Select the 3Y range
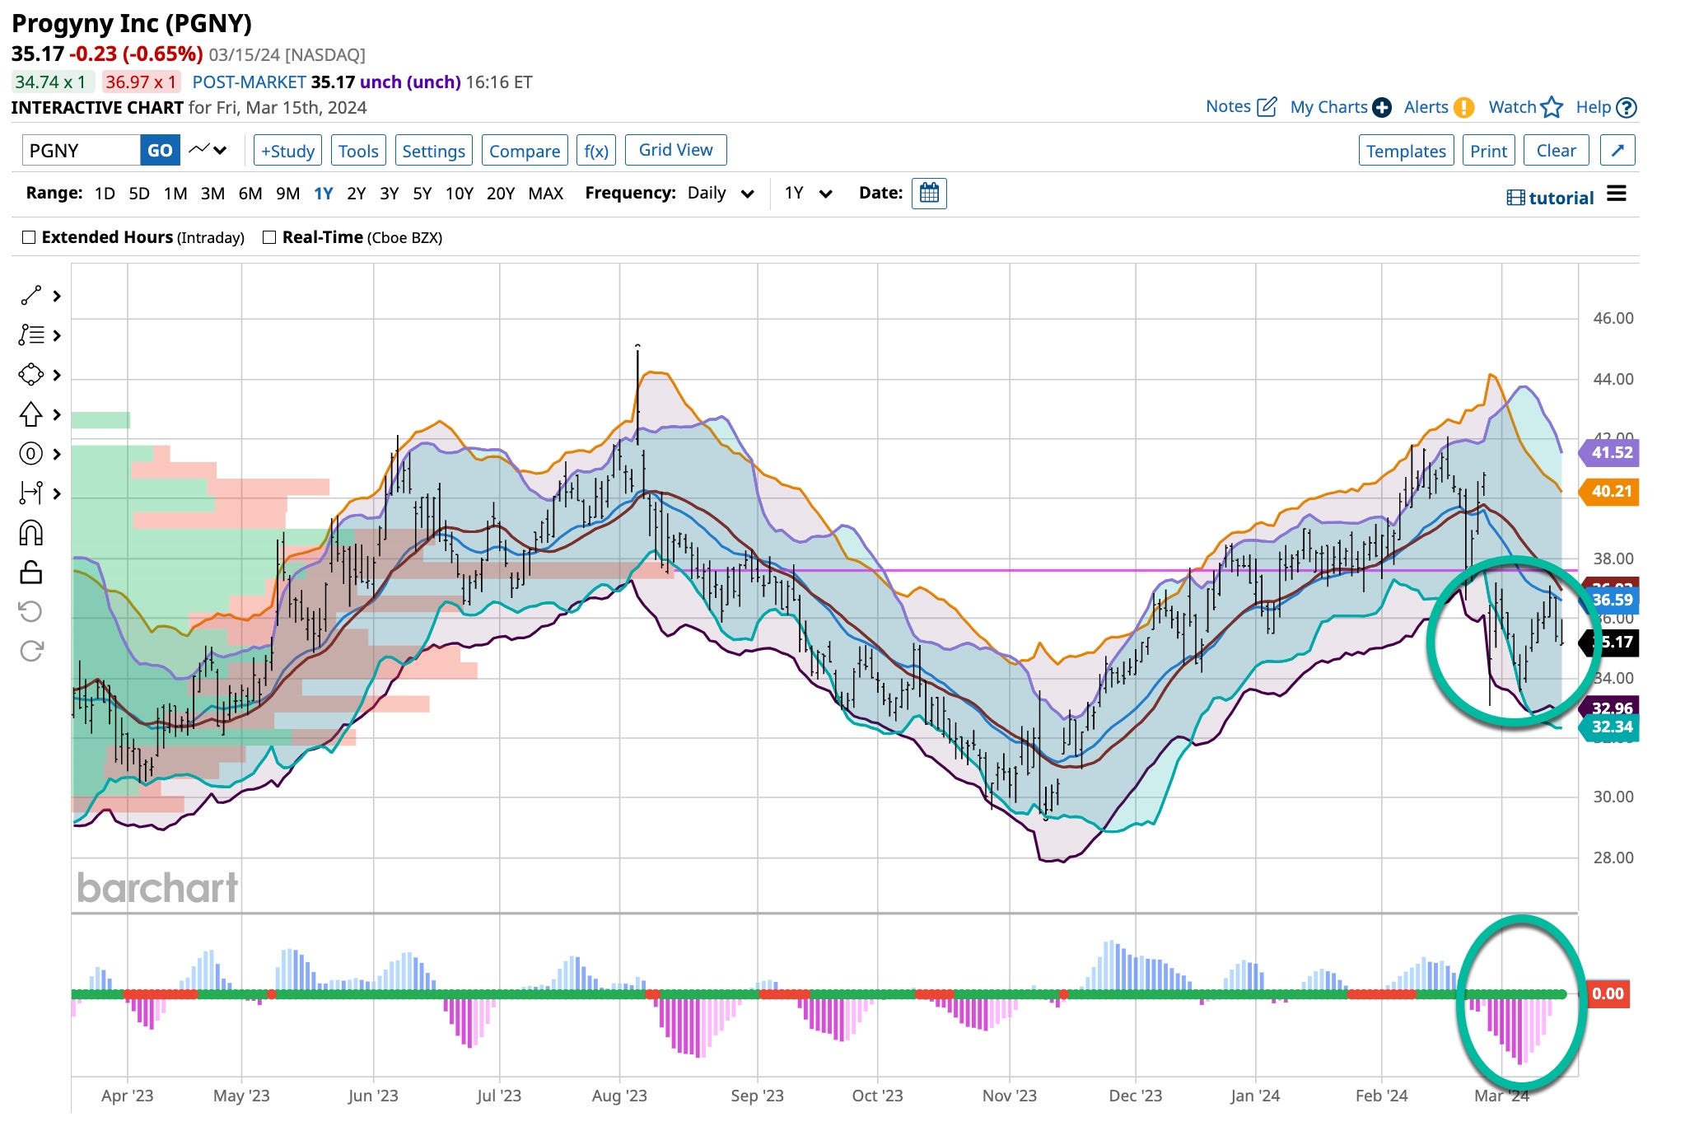This screenshot has width=1685, height=1145. click(389, 194)
